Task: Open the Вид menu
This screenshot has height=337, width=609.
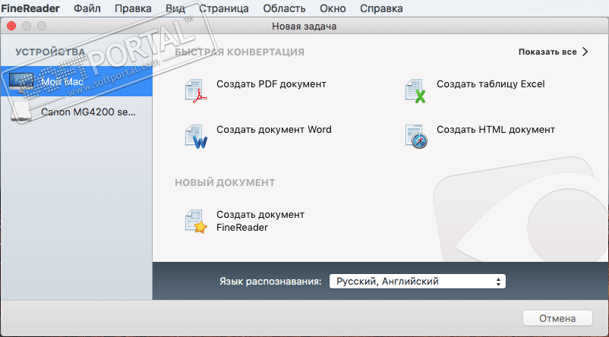Action: [175, 8]
